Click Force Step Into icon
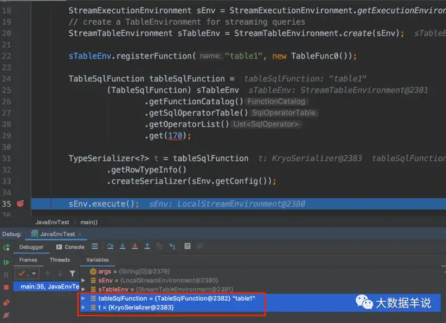The width and height of the screenshot is (446, 323). click(x=135, y=247)
